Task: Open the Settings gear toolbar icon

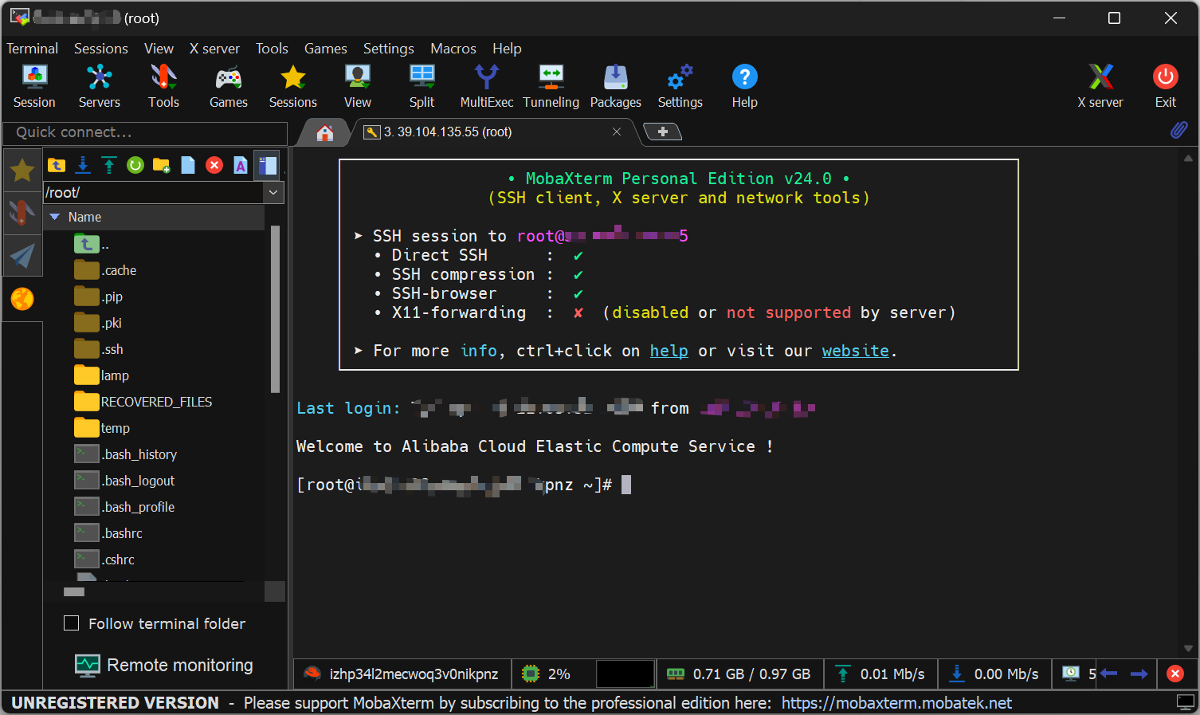Action: (680, 86)
